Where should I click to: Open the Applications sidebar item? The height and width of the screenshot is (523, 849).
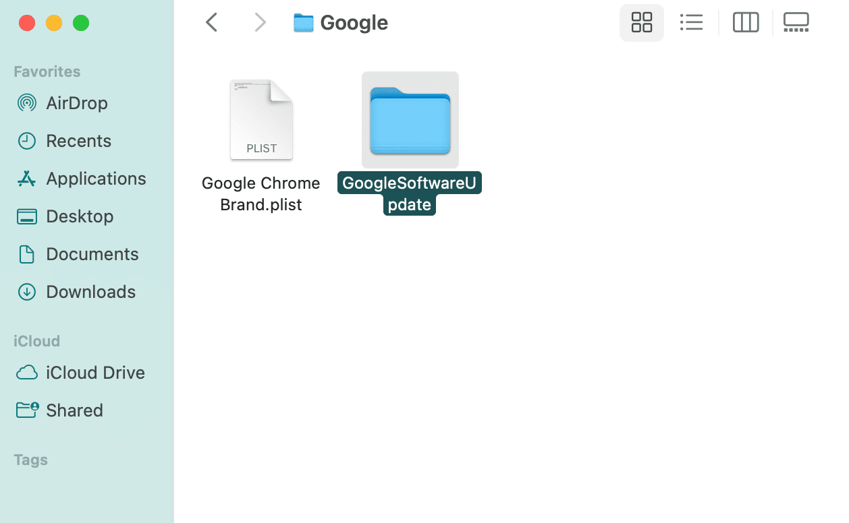95,178
